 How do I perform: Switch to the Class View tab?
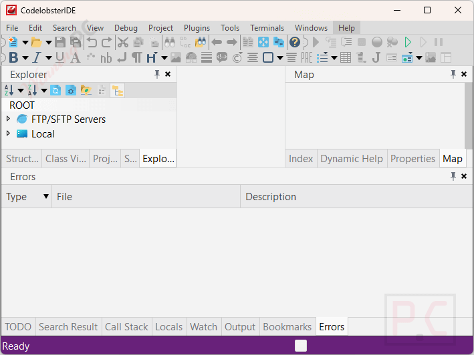(66, 158)
